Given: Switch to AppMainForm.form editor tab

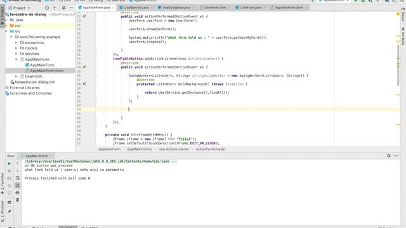Looking at the screenshot, I should (x=289, y=8).
